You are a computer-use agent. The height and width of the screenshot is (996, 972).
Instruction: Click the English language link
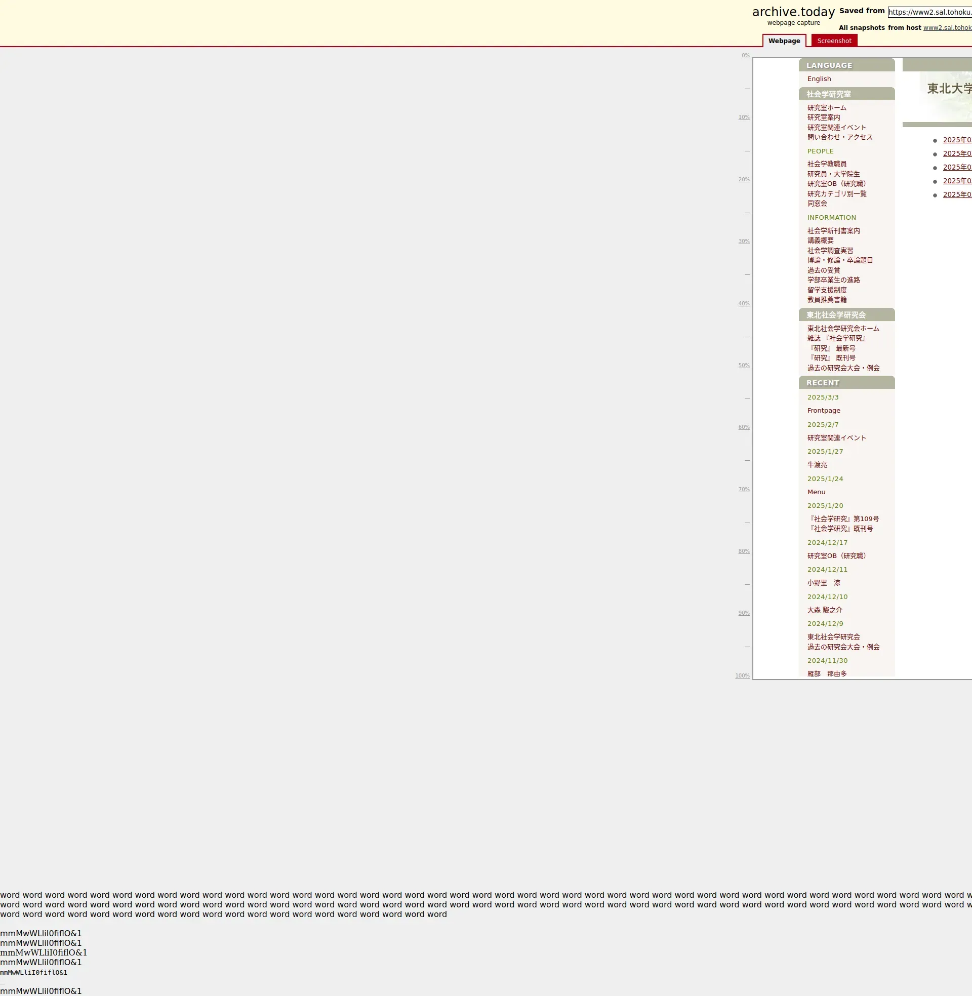[x=819, y=78]
